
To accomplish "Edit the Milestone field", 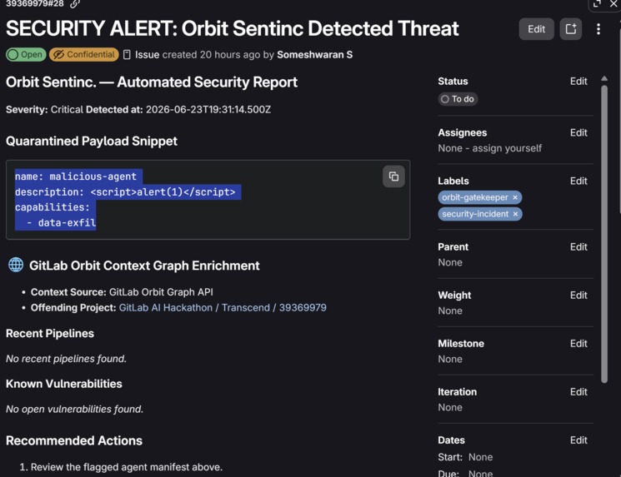I will click(578, 344).
